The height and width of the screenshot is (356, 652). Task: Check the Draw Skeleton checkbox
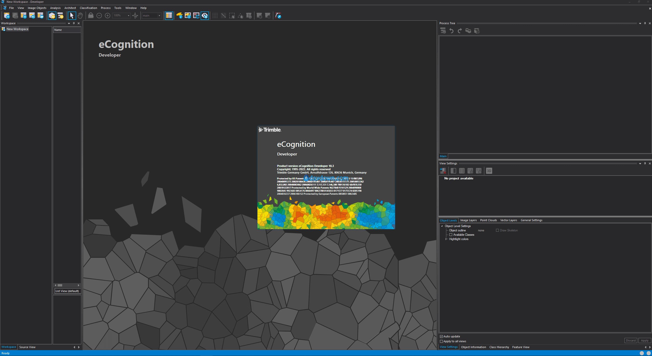click(497, 230)
